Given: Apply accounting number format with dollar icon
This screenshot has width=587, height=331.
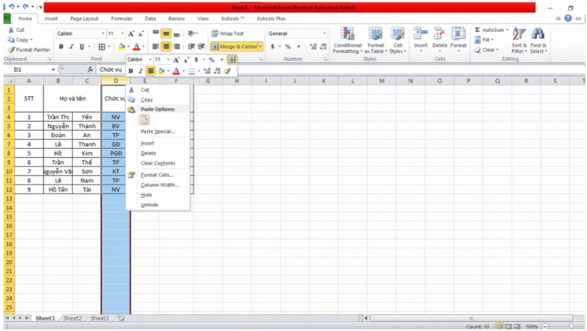Looking at the screenshot, I should tap(273, 47).
